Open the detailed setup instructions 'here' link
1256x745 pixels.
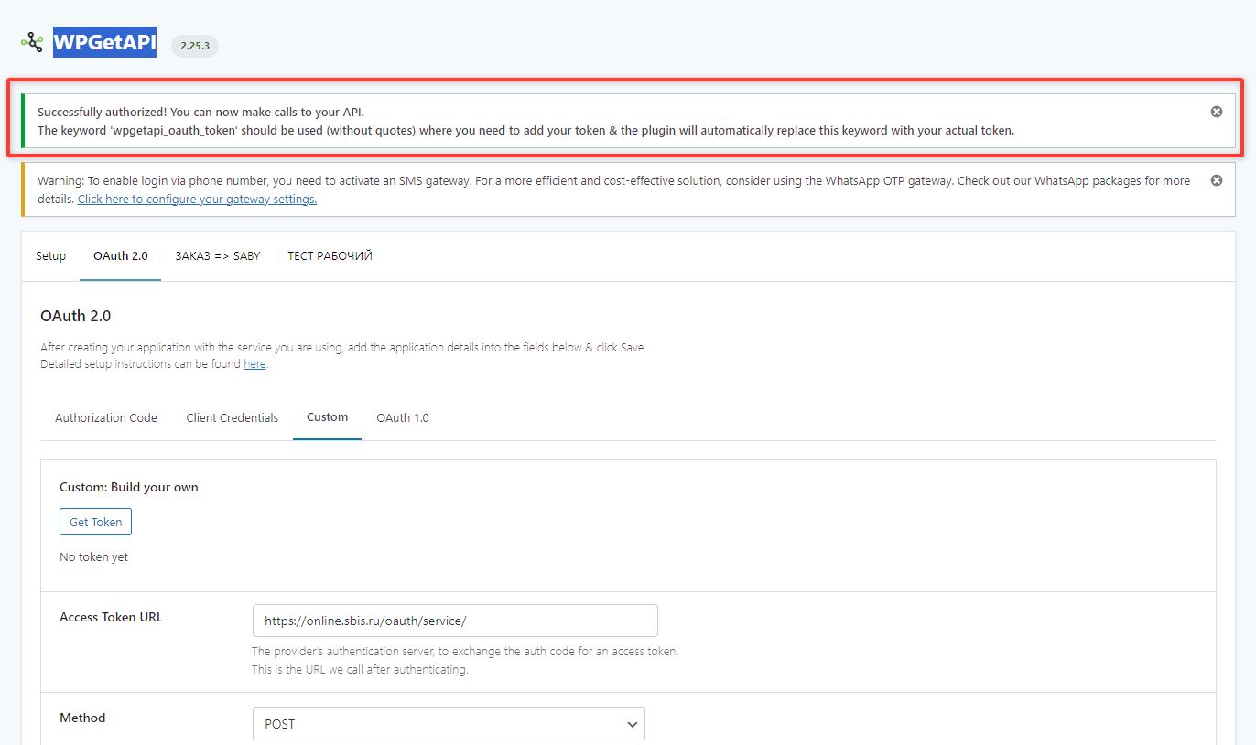click(254, 364)
